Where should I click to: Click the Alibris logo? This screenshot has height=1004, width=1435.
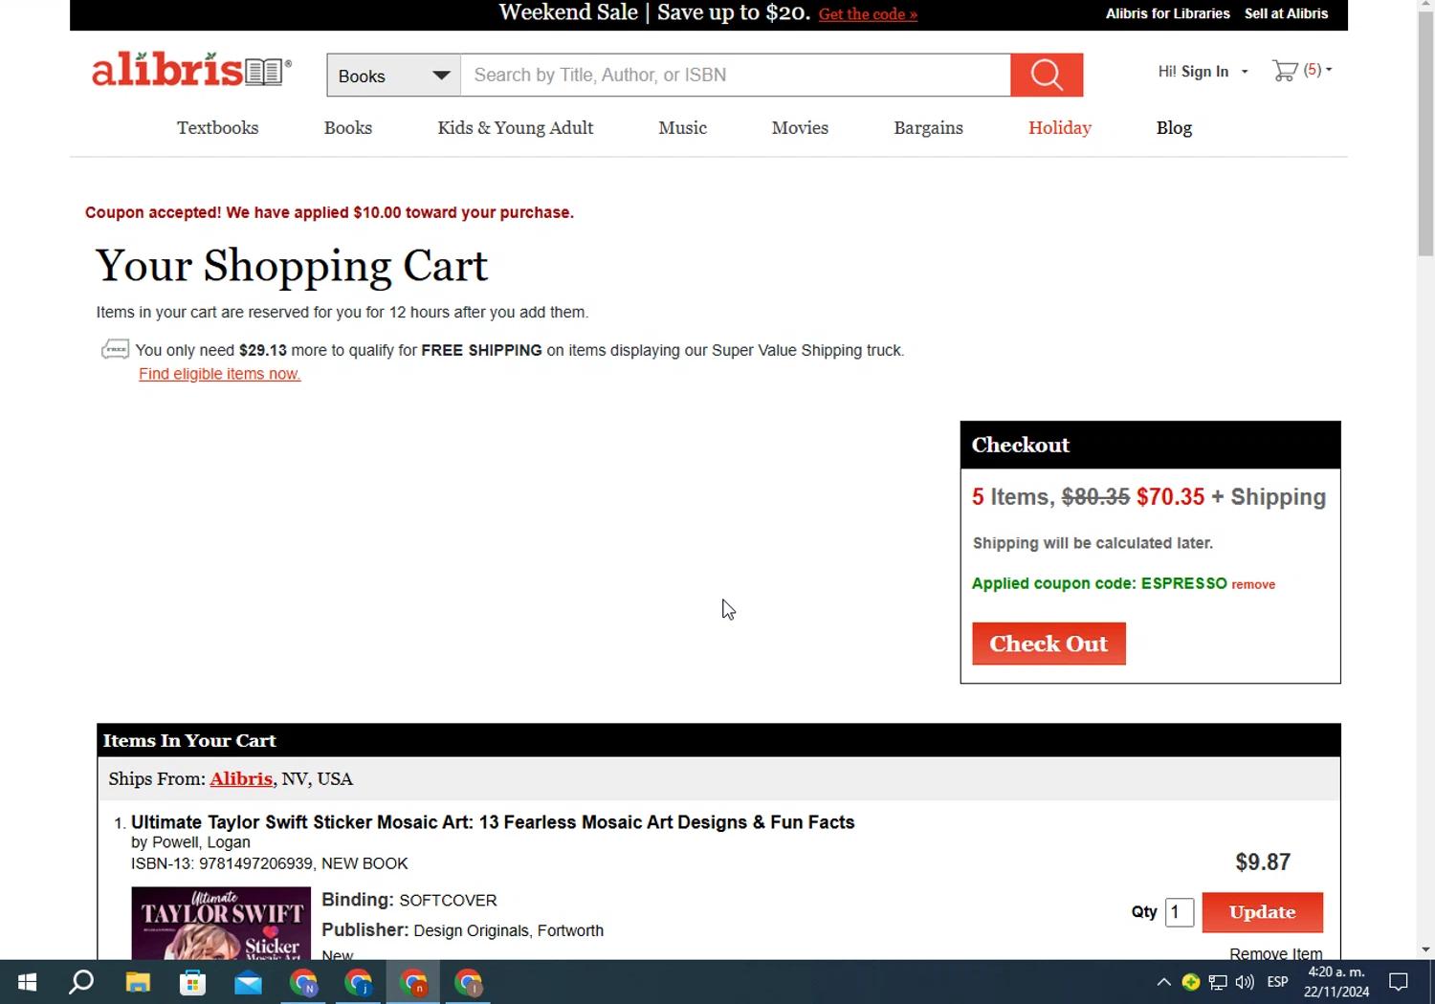[191, 70]
